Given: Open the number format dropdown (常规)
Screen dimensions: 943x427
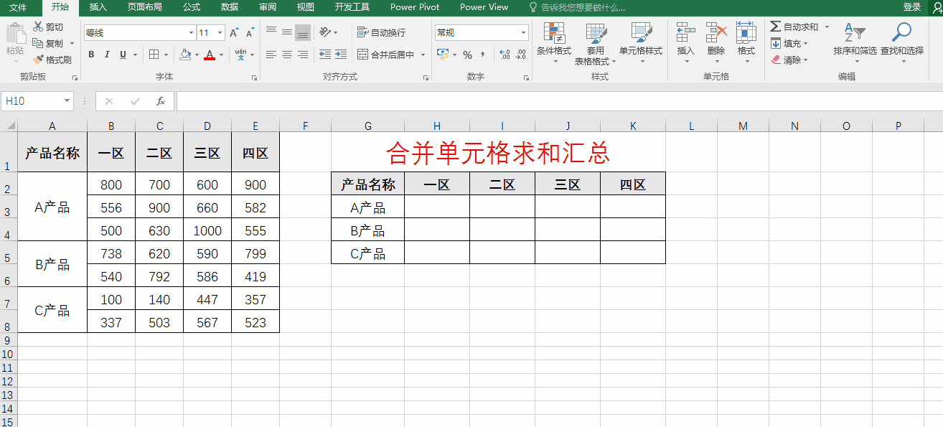Looking at the screenshot, I should point(523,33).
